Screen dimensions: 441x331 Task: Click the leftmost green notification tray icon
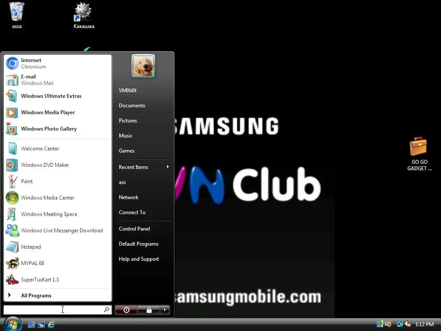point(380,324)
